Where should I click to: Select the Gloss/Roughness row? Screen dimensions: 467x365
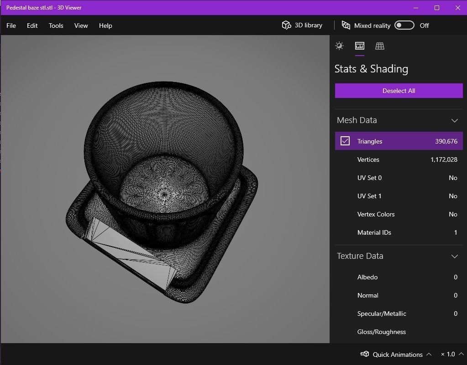tap(399, 332)
